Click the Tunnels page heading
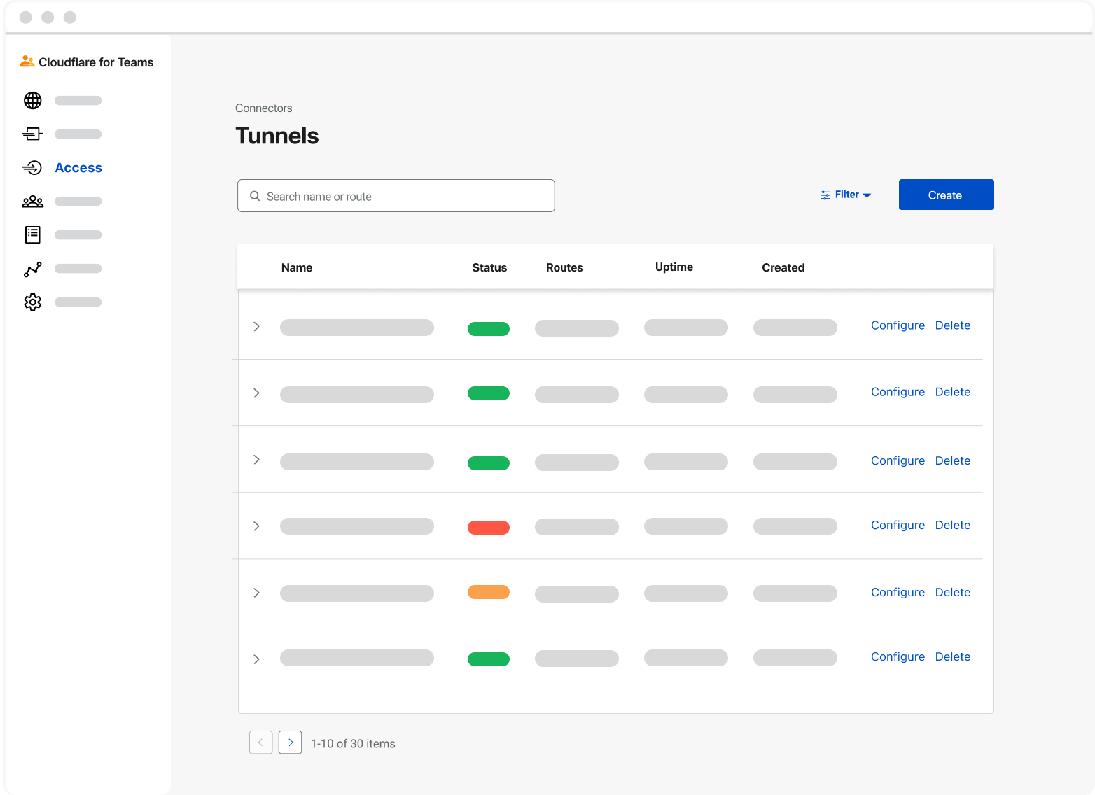The height and width of the screenshot is (795, 1095). 277,136
